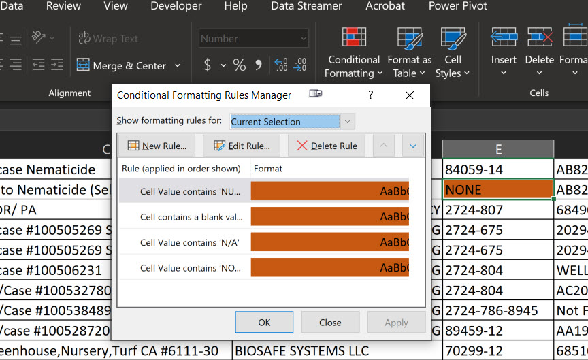Image resolution: width=588 pixels, height=360 pixels.
Task: Expand the currency format dropdown arrow
Action: [223, 65]
